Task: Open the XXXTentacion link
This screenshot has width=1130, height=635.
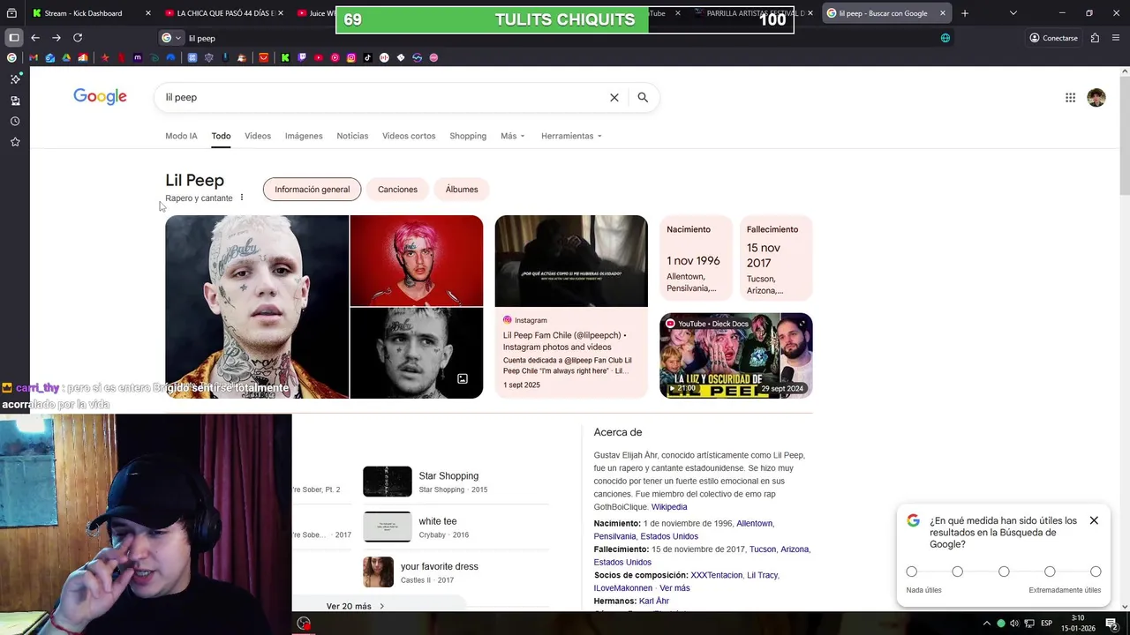Action: point(717,575)
